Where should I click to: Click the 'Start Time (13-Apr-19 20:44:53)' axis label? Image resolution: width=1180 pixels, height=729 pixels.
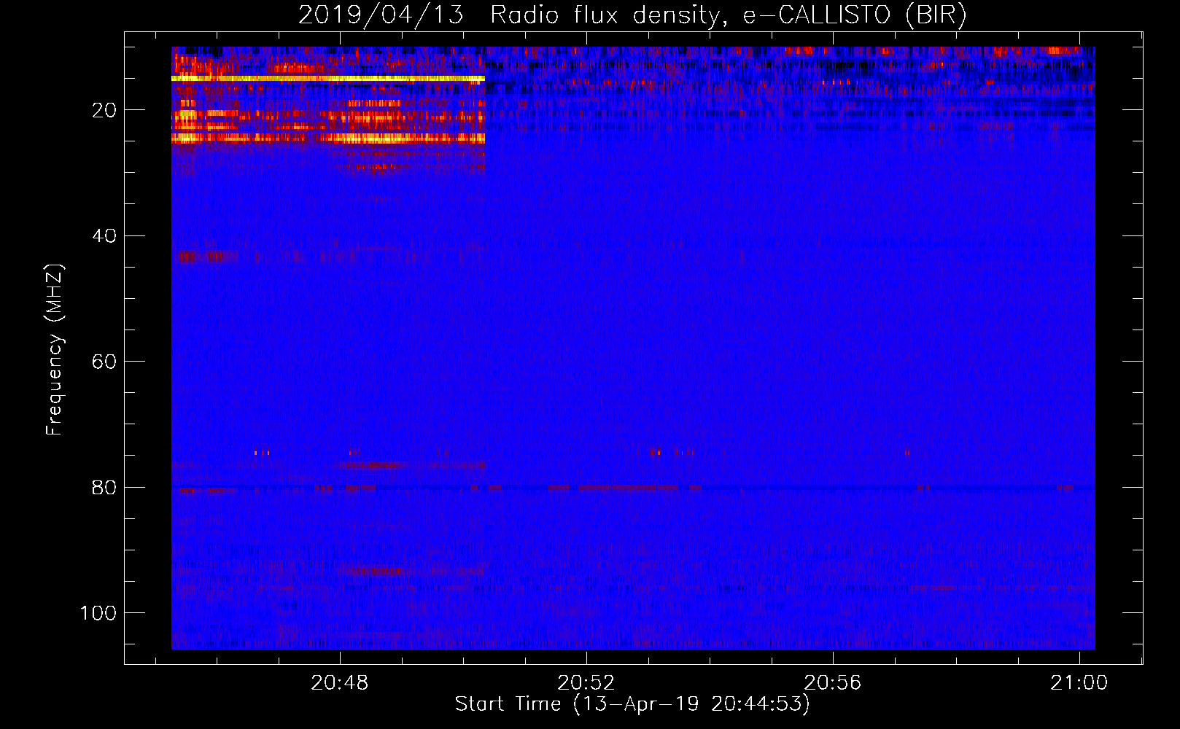[x=632, y=704]
